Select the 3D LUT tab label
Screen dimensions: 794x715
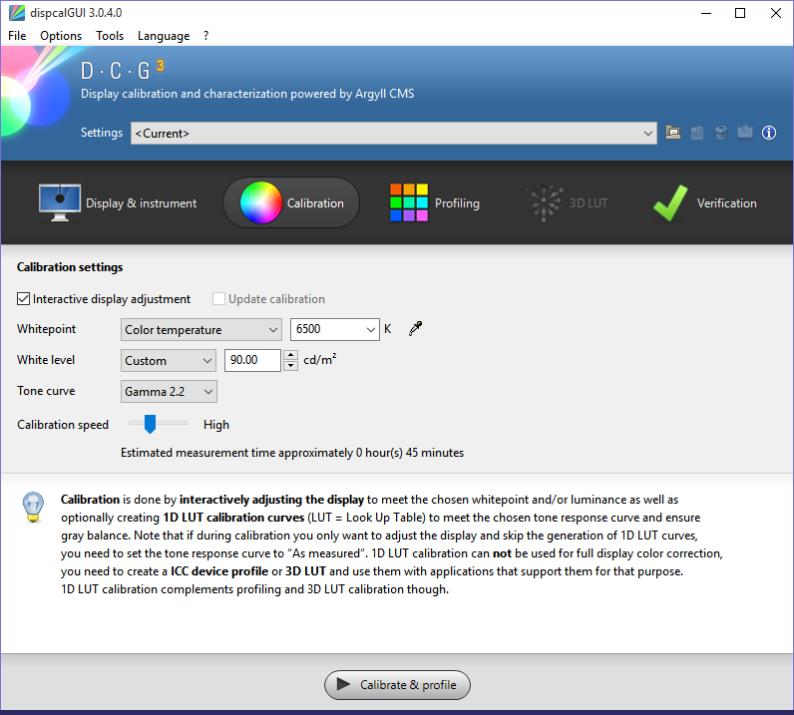tap(588, 203)
